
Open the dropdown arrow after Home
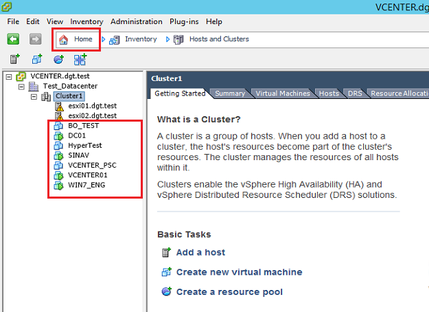104,39
